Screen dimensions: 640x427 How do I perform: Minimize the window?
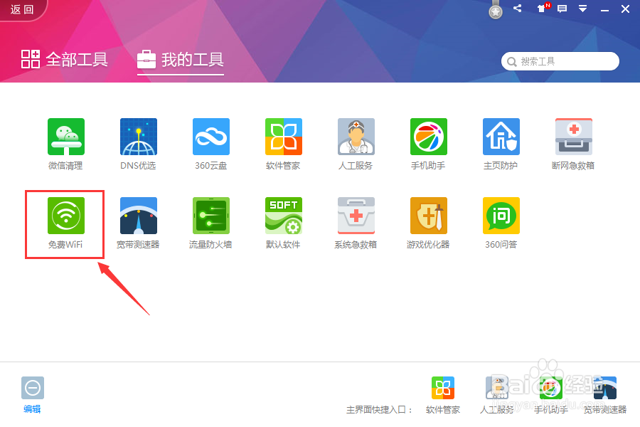tap(605, 9)
